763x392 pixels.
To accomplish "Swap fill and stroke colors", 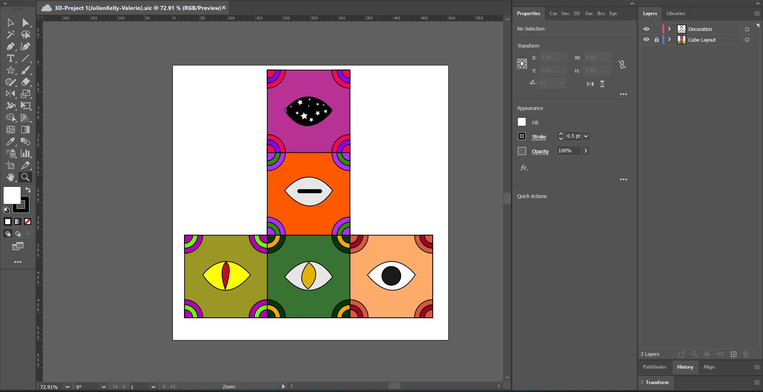I will click(28, 190).
